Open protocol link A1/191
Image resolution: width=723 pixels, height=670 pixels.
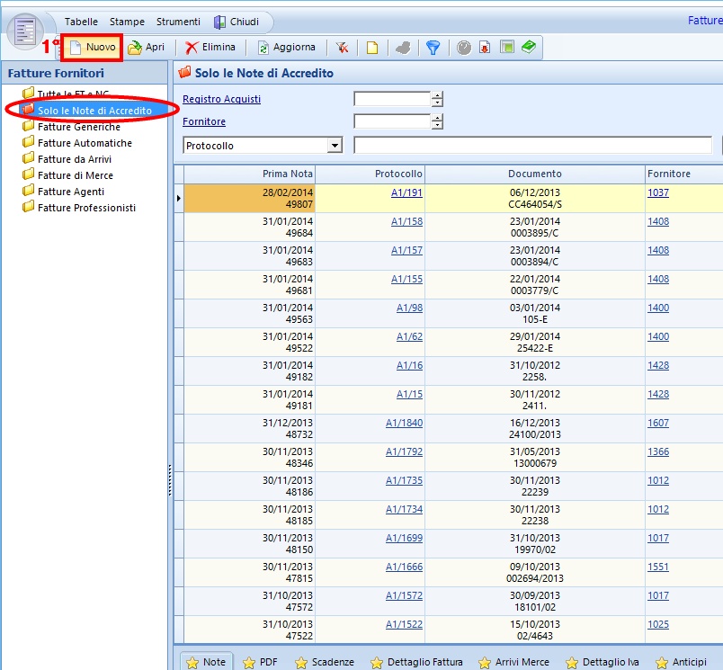[x=406, y=192]
